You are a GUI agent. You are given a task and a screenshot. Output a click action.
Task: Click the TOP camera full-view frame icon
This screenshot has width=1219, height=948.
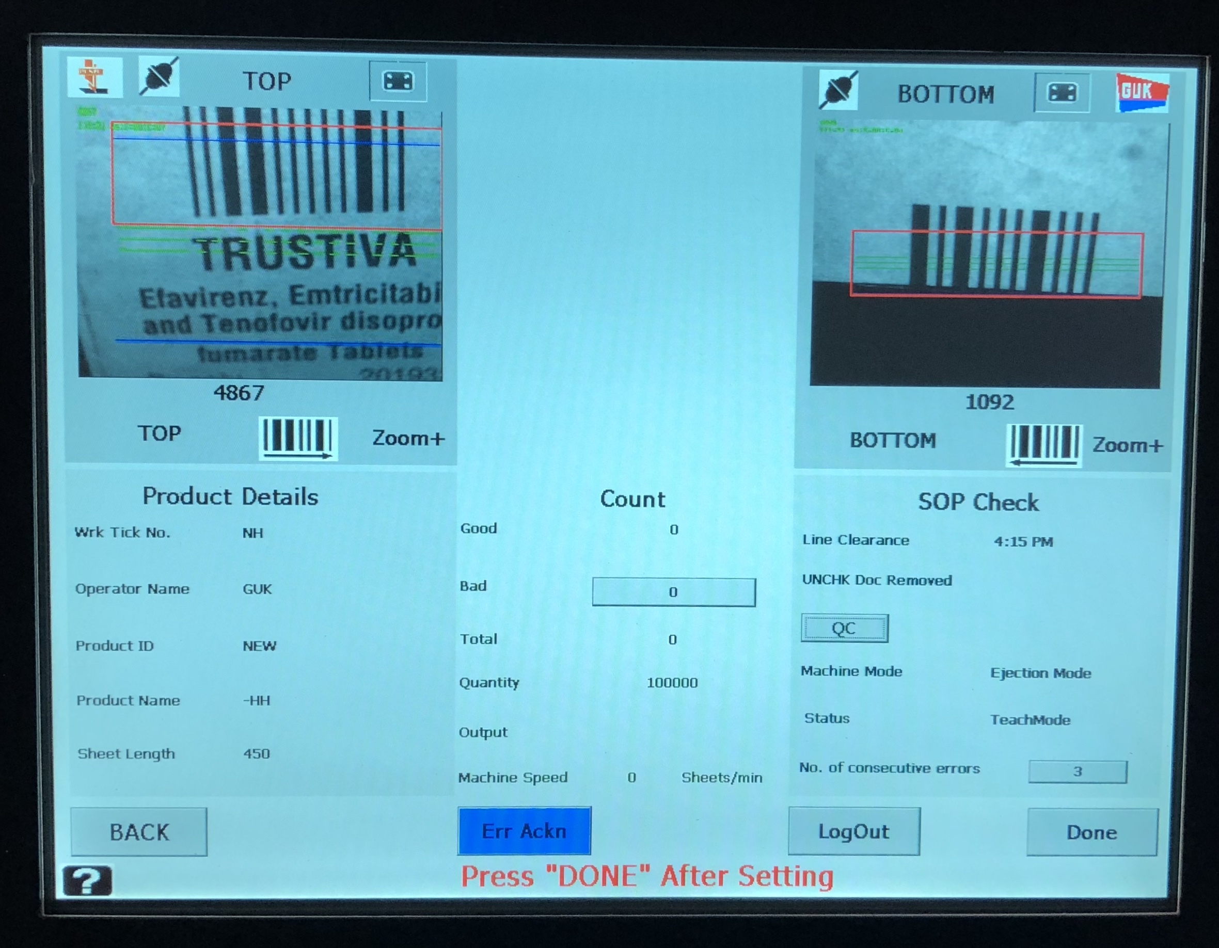(398, 82)
